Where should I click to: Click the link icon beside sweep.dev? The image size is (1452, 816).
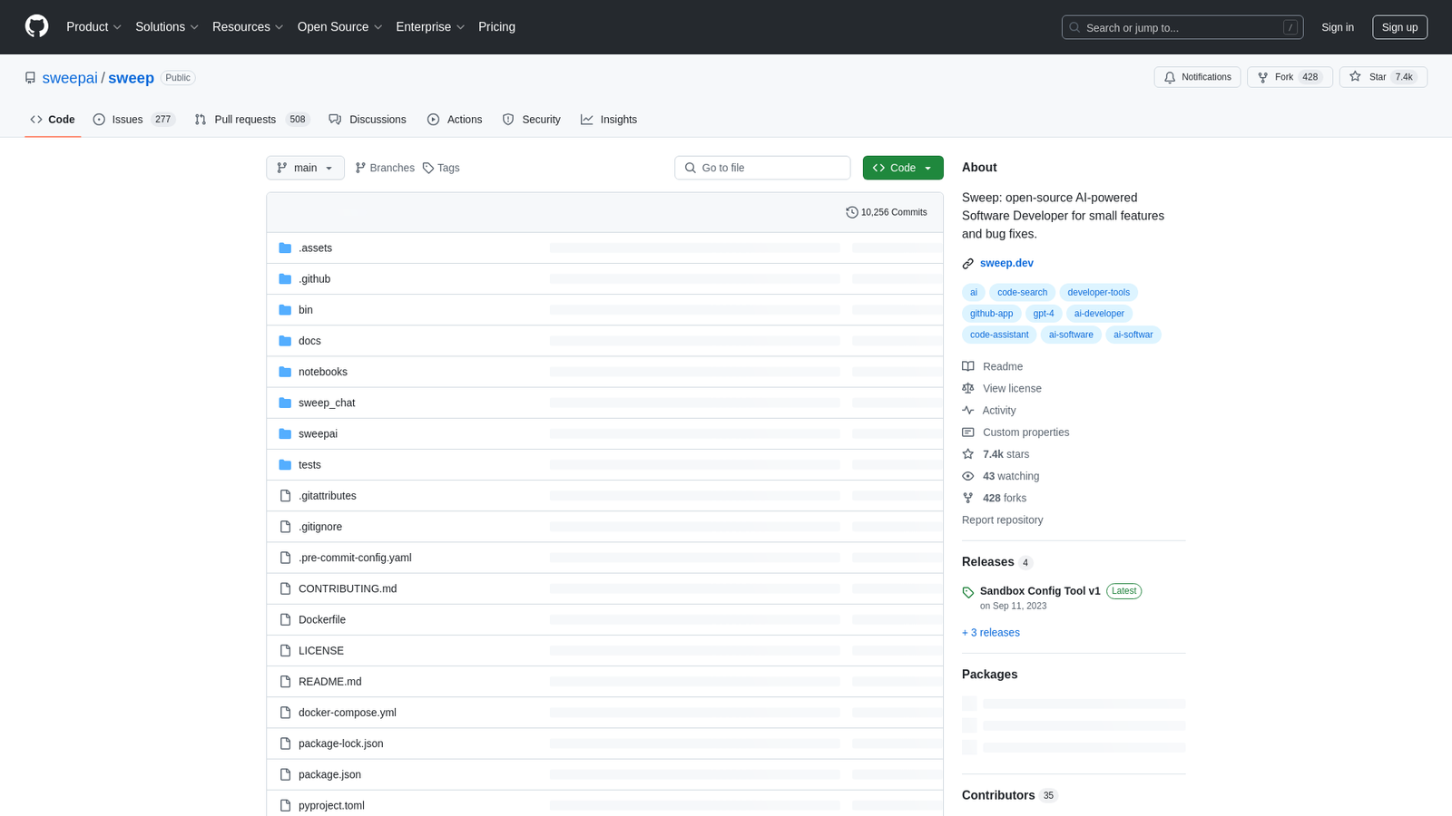pos(968,263)
